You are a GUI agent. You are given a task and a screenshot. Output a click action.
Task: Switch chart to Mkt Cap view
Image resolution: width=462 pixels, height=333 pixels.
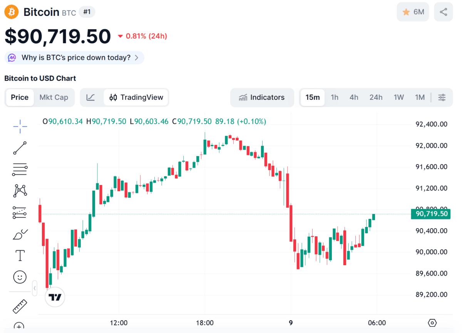point(54,98)
